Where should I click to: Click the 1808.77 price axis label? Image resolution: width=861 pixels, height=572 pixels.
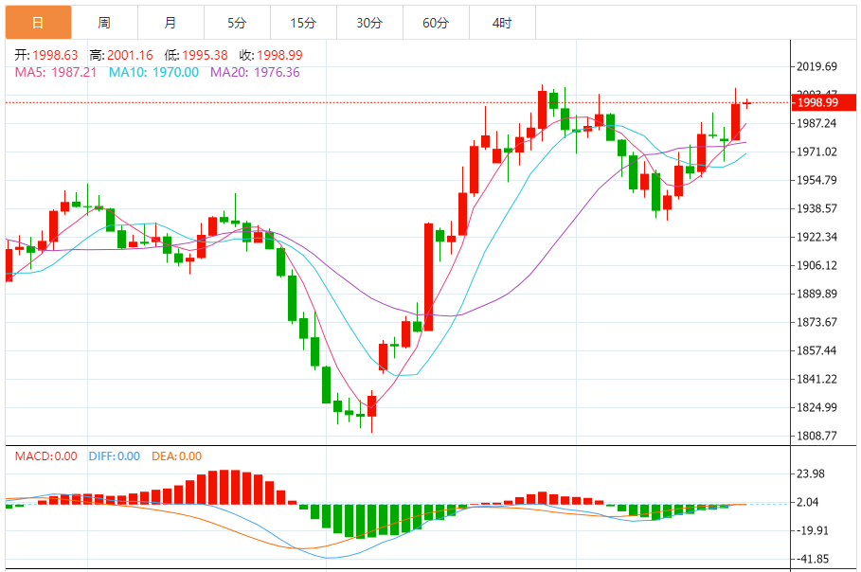pos(817,436)
